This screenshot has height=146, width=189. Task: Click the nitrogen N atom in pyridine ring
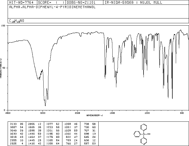pos(144,144)
